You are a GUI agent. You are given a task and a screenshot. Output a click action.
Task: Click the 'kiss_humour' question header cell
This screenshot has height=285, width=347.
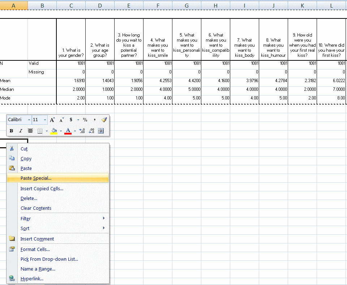[273, 39]
